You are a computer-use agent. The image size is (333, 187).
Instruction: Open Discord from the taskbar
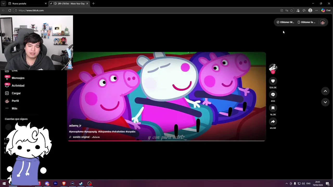click(x=47, y=184)
